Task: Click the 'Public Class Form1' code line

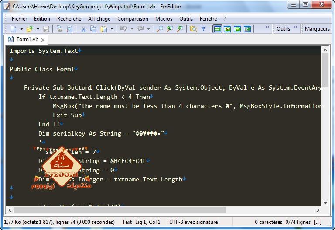Action: pos(42,69)
